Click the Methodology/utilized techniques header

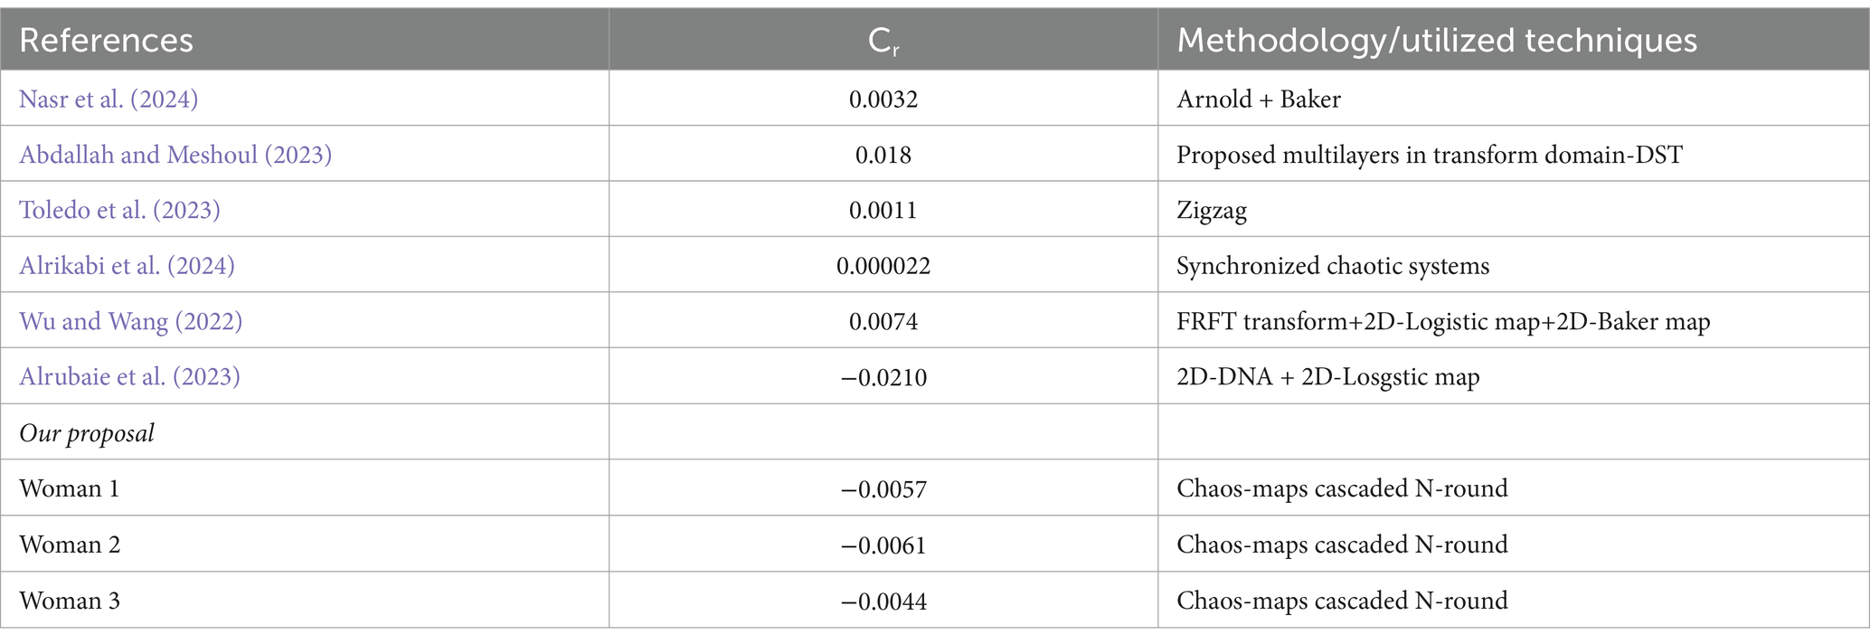[1437, 41]
